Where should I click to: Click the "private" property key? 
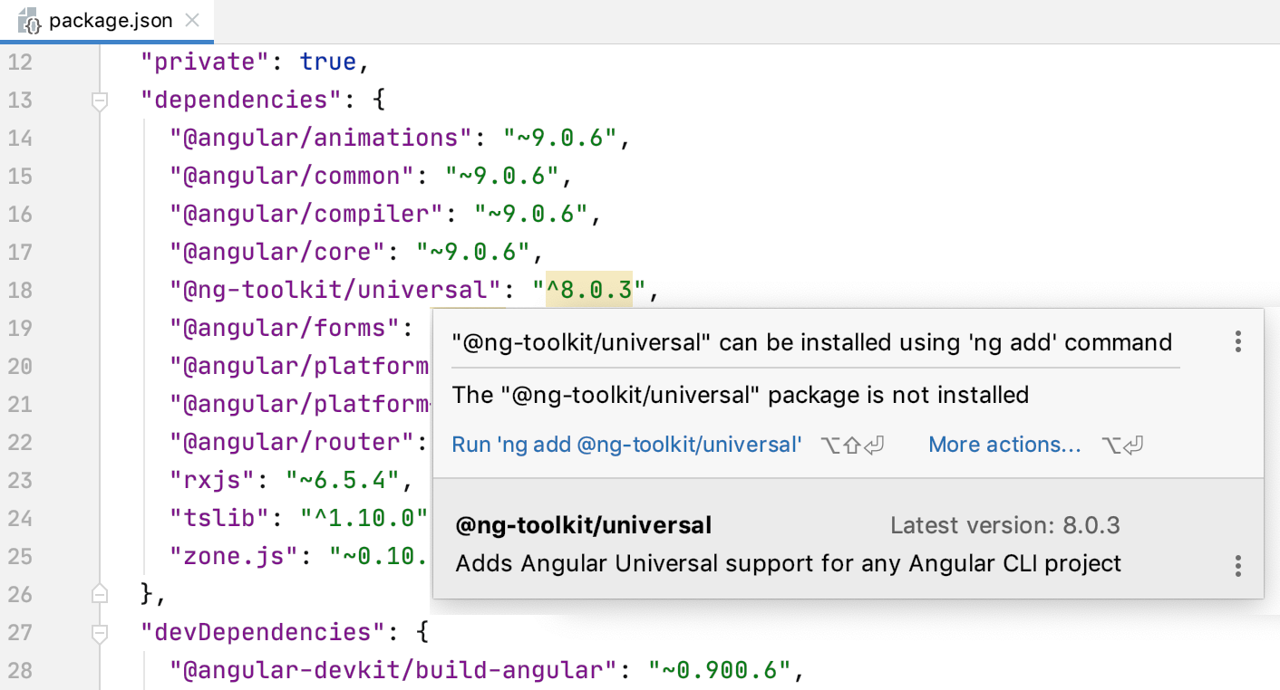pos(204,62)
